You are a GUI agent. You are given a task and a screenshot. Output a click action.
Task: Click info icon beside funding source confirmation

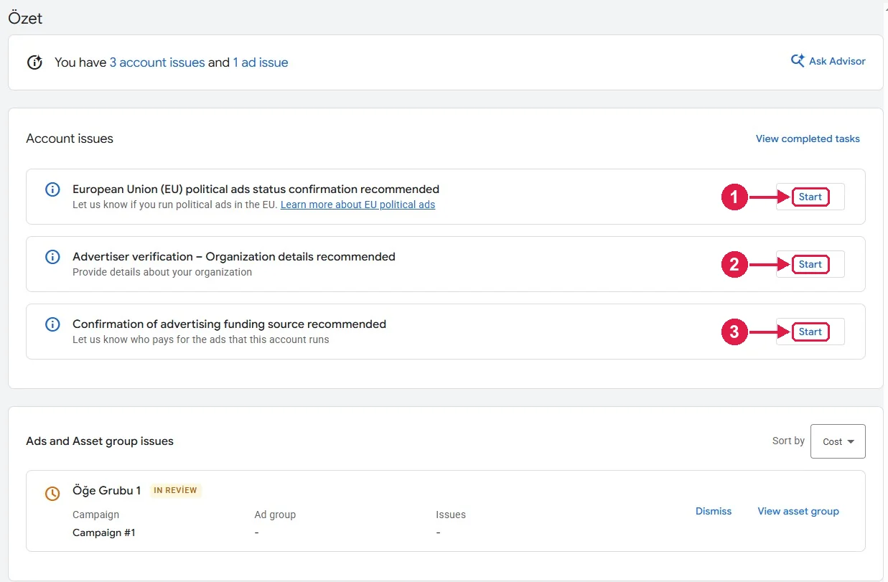click(52, 324)
